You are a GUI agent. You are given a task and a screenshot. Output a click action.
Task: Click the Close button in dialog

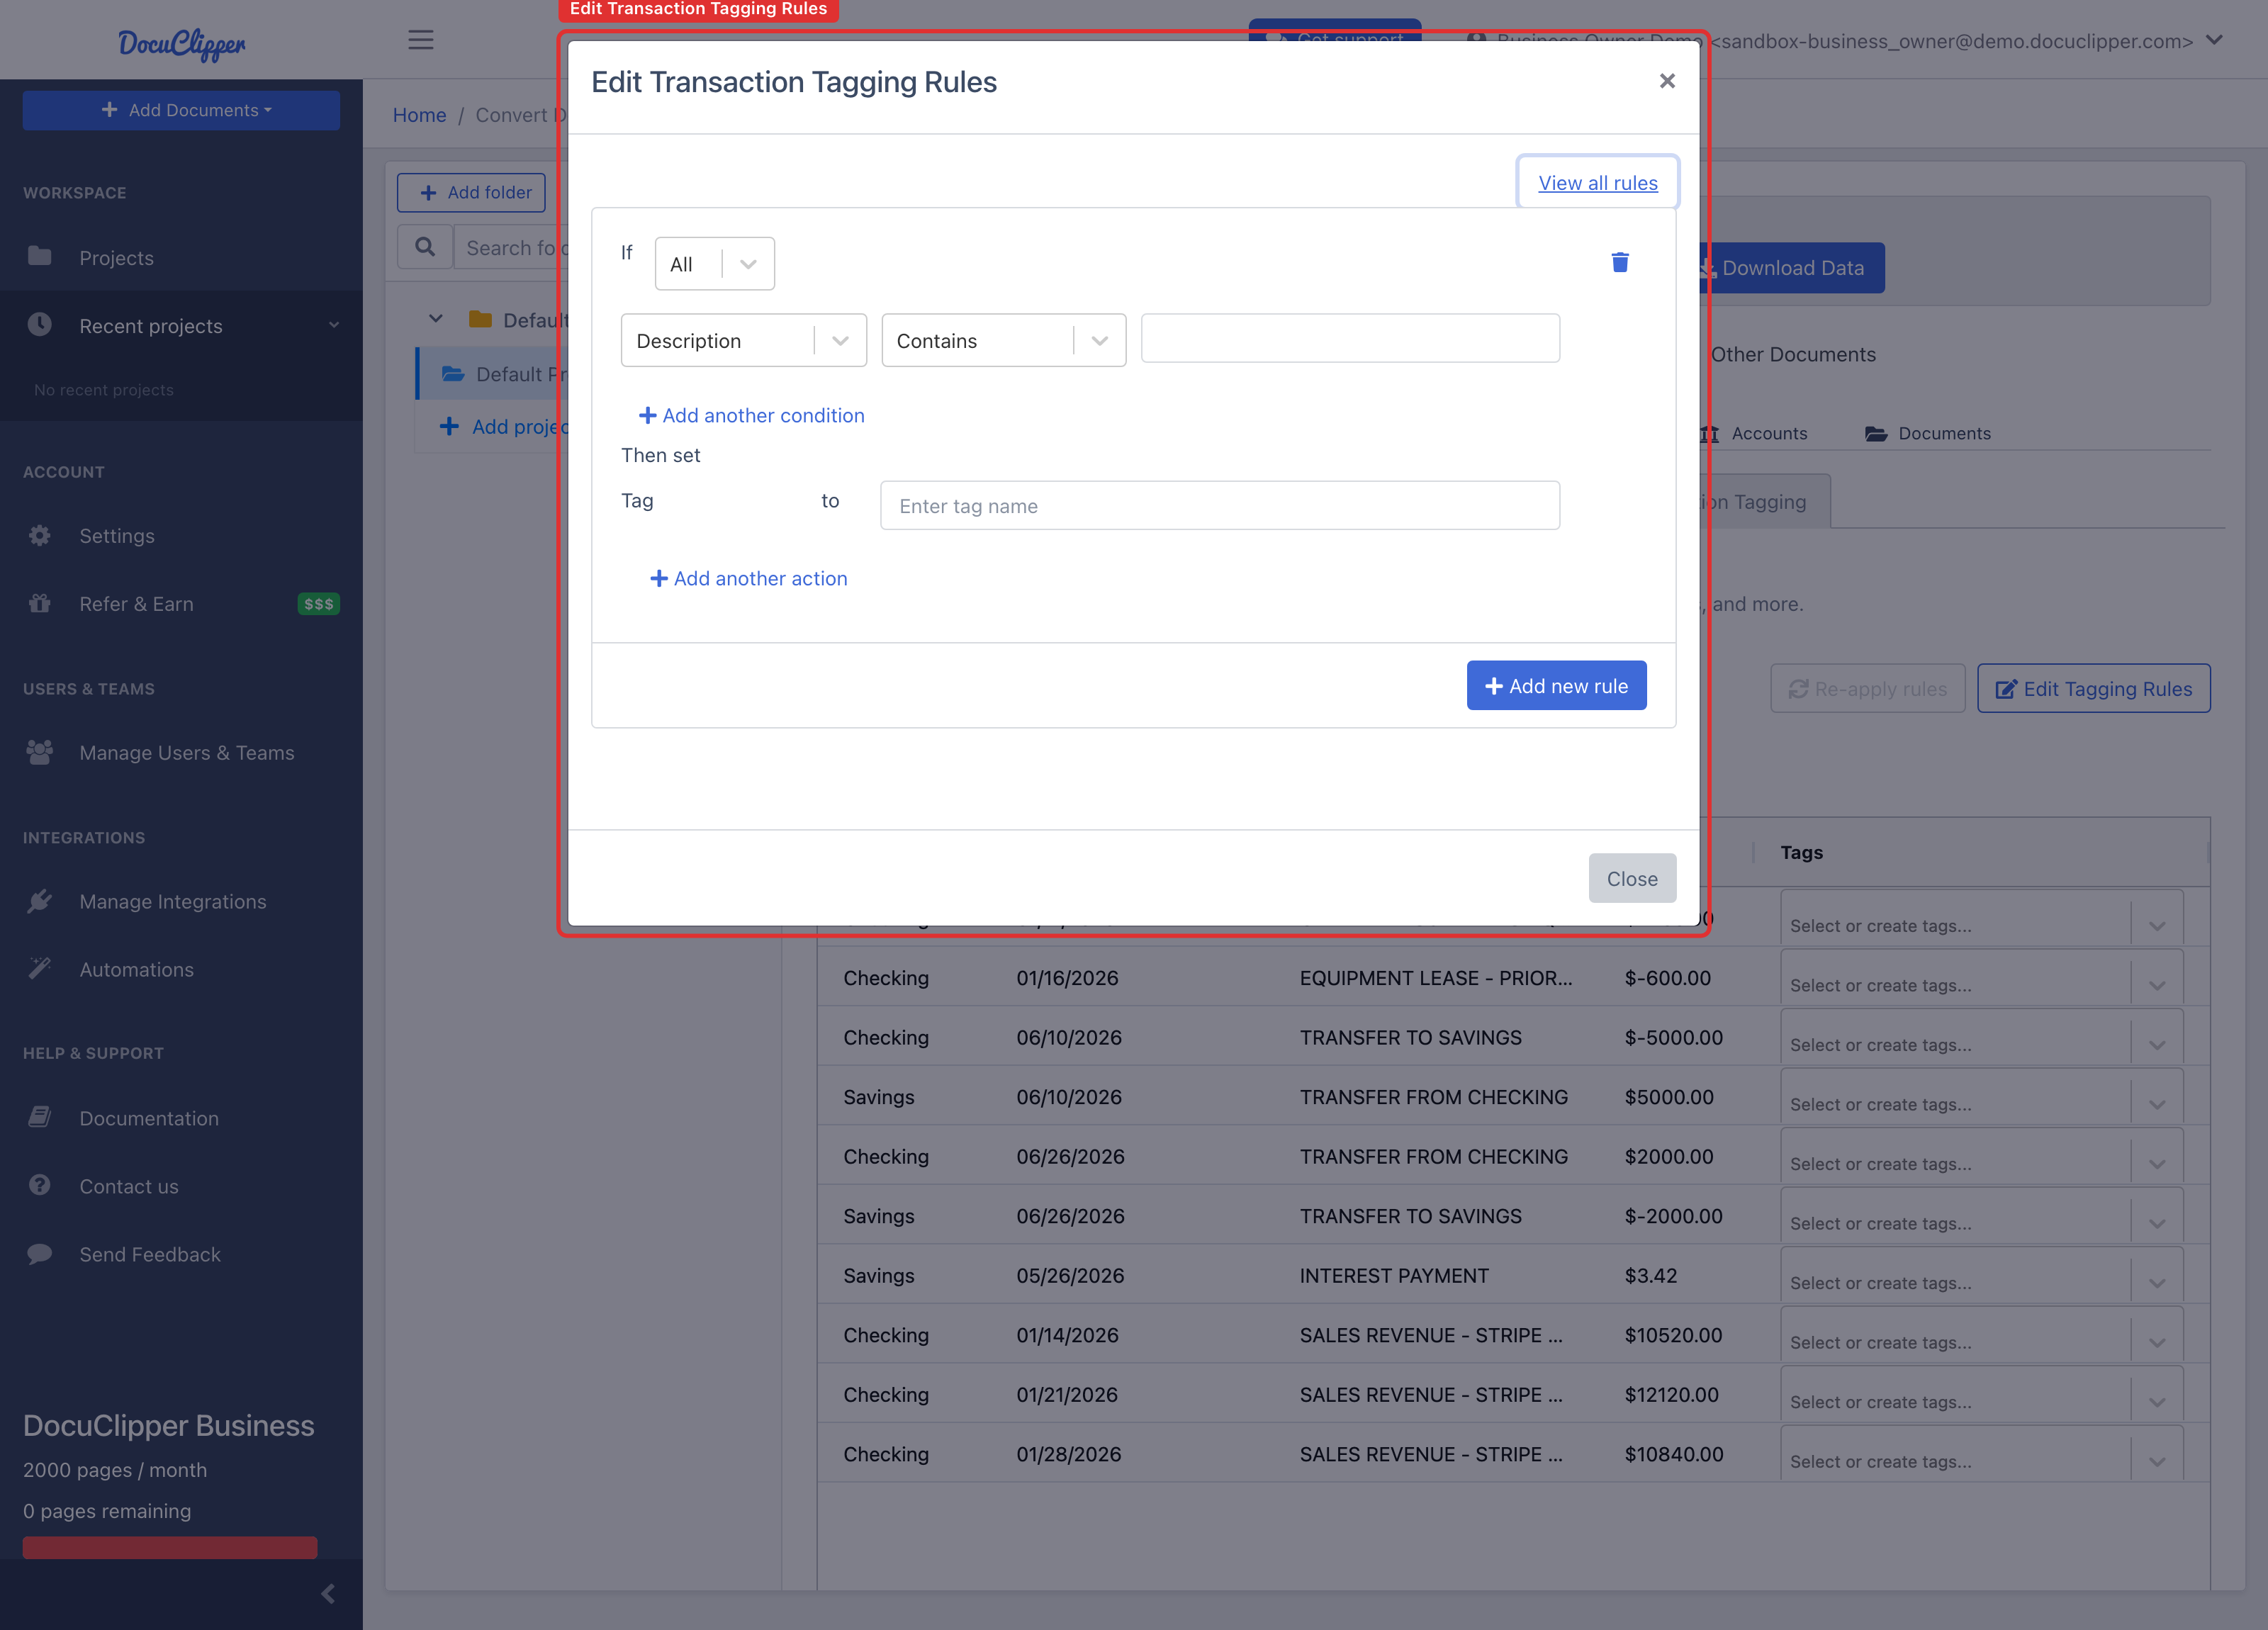tap(1632, 878)
